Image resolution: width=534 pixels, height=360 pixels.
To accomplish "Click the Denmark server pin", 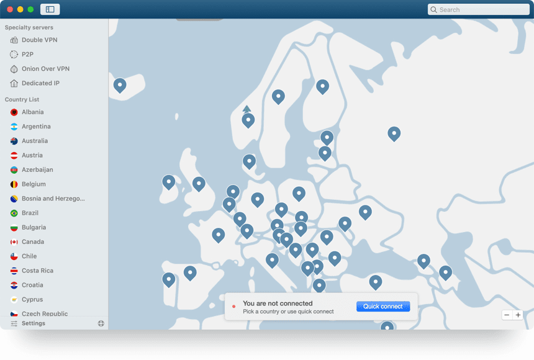I will tap(249, 161).
